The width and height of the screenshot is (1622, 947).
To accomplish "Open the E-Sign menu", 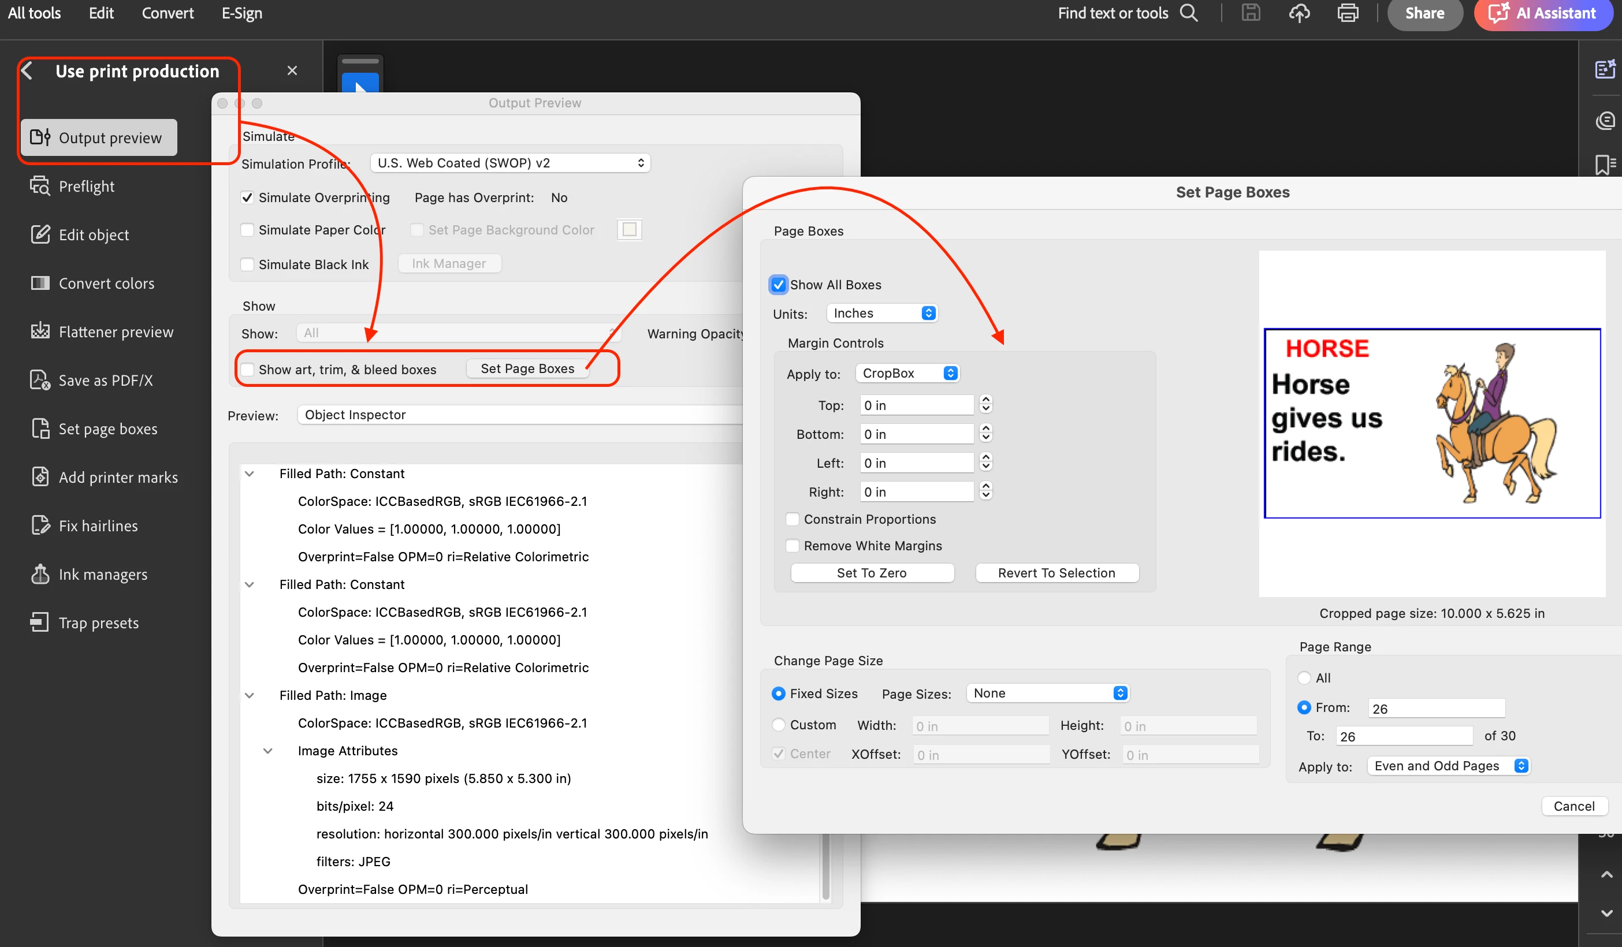I will tap(241, 13).
